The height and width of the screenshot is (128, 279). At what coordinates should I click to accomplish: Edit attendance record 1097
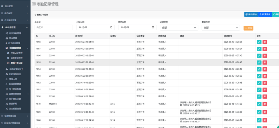pos(259,49)
